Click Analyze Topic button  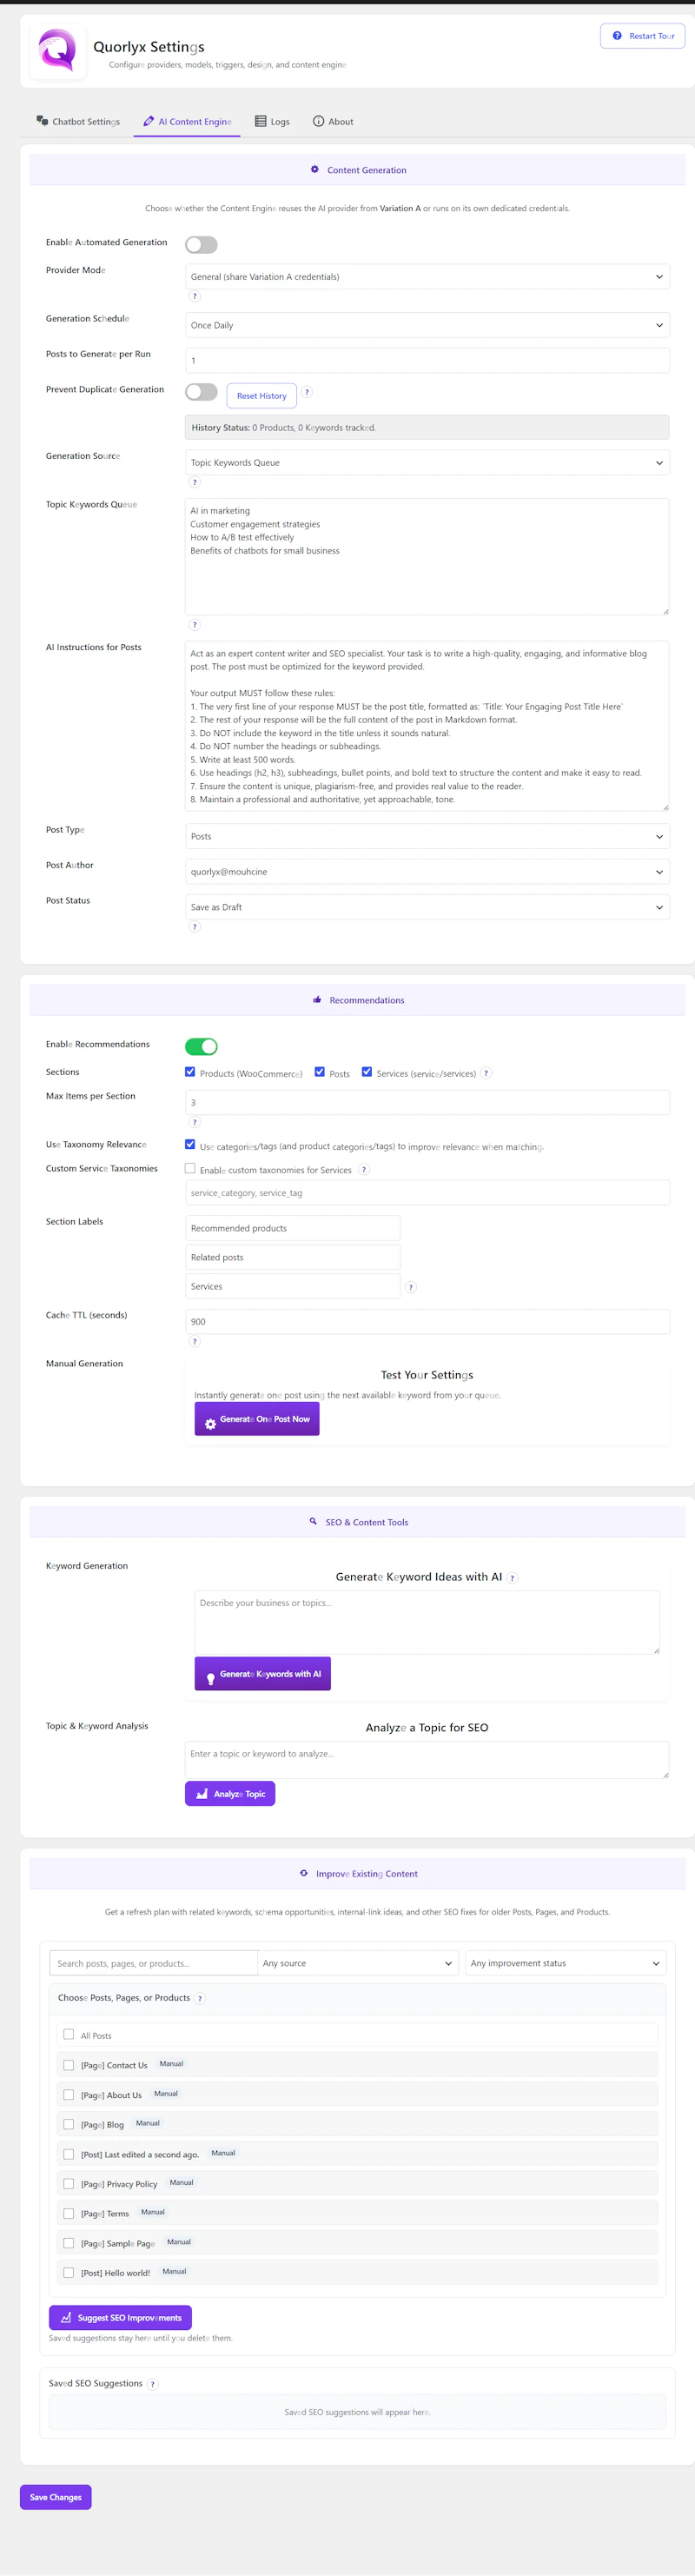point(230,1794)
